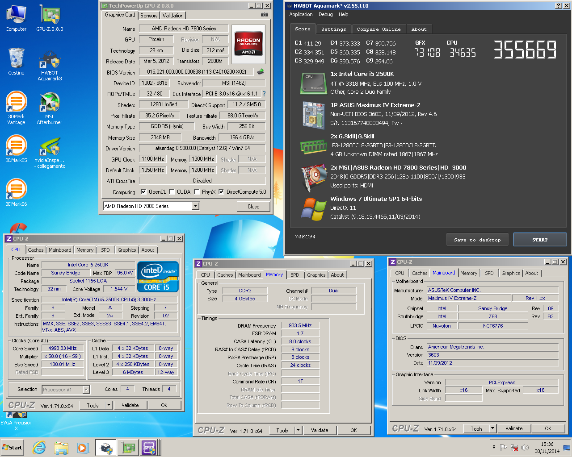Click the DRAM Frequency value 933.5 MHz
Screen dimensions: 572x457
[x=300, y=326]
